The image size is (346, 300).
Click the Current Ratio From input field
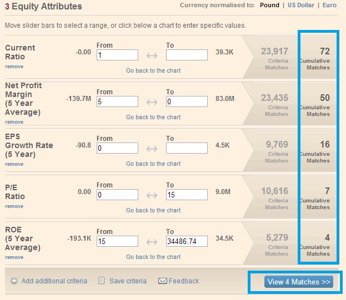[x=117, y=55]
